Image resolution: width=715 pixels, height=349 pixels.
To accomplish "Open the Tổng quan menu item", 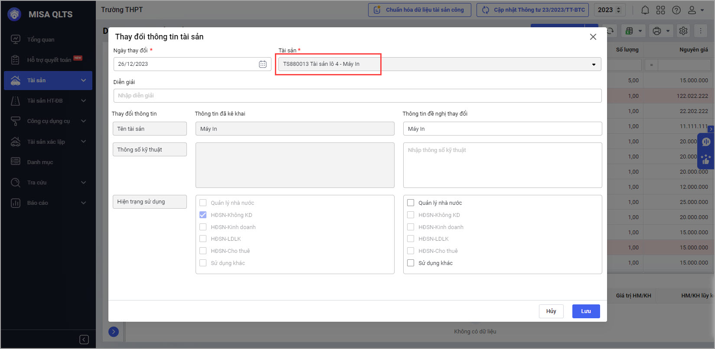I will (x=41, y=39).
